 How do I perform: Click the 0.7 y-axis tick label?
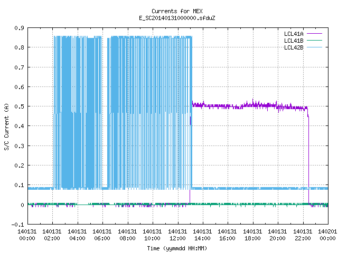(19, 67)
